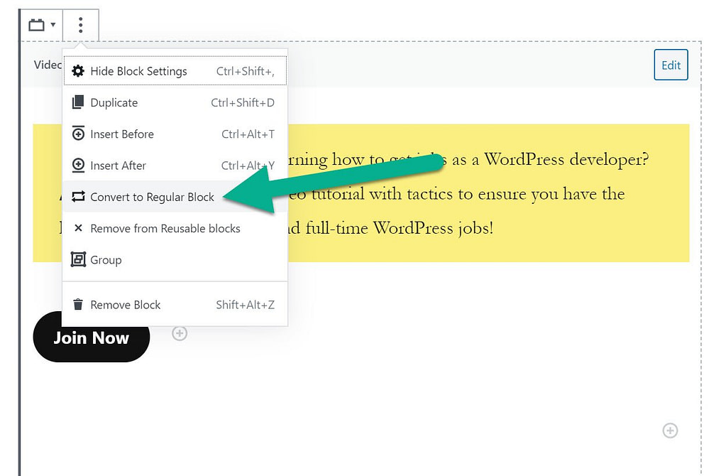Toggle the three-dot more options button

[x=80, y=26]
